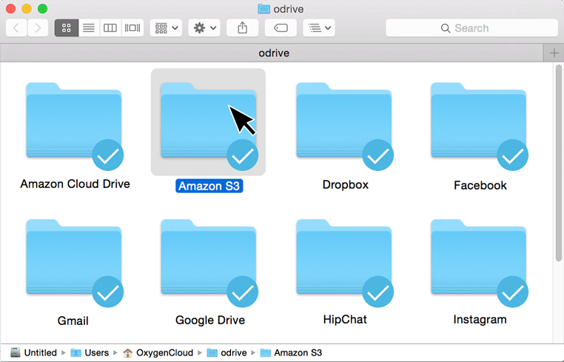Viewport: 564px width, 362px height.
Task: Open the gear Action menu
Action: [204, 27]
